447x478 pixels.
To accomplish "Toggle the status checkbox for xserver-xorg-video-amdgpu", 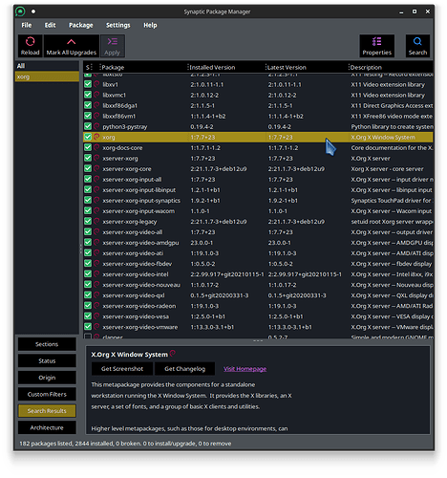I will [x=88, y=243].
